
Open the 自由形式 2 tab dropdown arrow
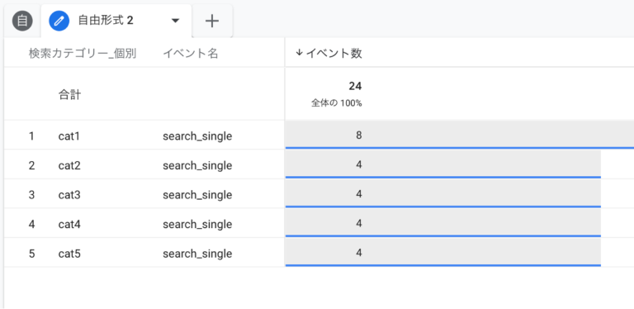(175, 21)
